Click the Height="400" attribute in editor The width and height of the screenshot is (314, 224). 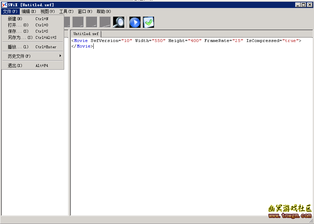click(185, 41)
